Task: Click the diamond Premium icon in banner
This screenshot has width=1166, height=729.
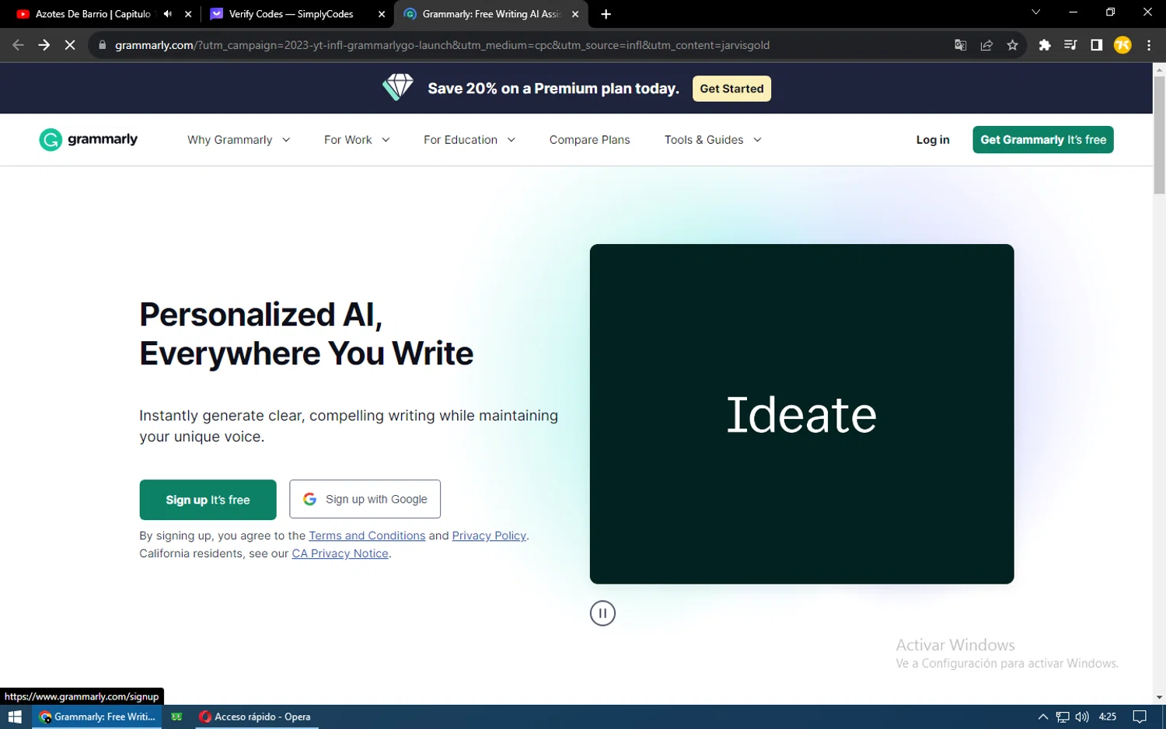Action: pos(398,88)
